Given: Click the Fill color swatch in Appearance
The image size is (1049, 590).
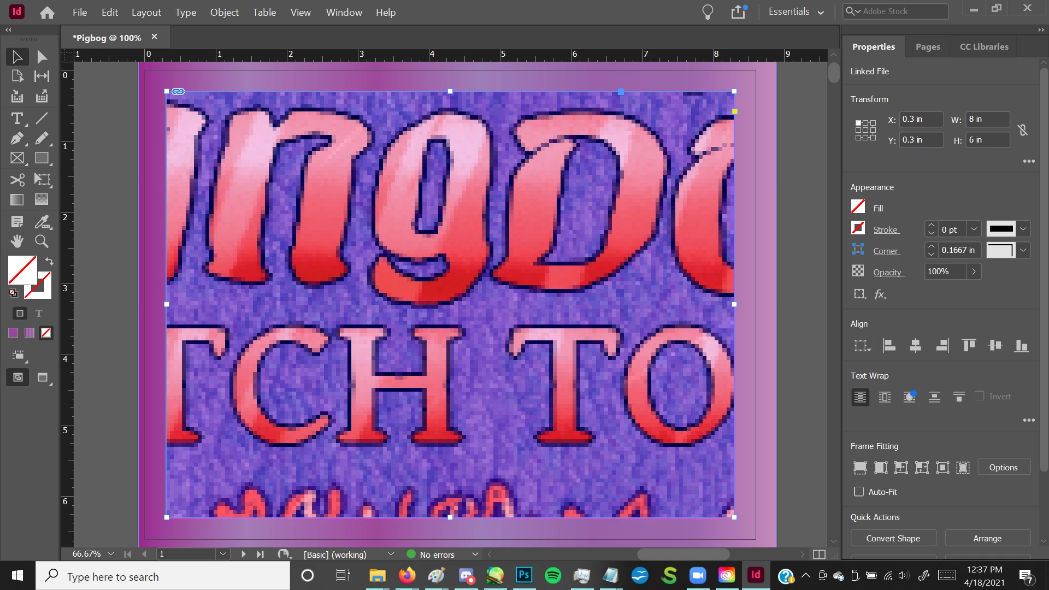Looking at the screenshot, I should click(858, 207).
